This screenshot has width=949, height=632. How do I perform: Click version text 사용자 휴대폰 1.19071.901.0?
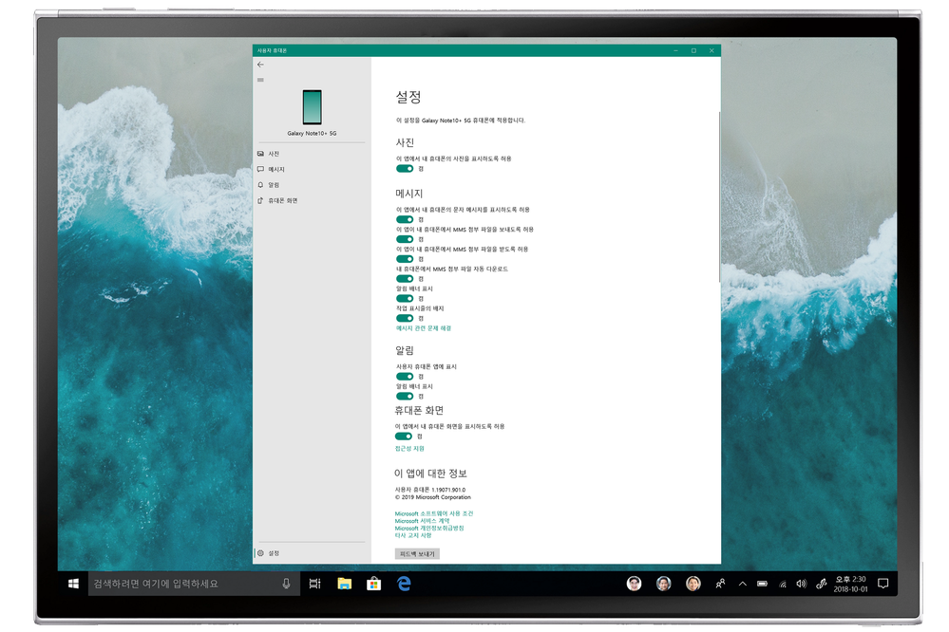(430, 490)
